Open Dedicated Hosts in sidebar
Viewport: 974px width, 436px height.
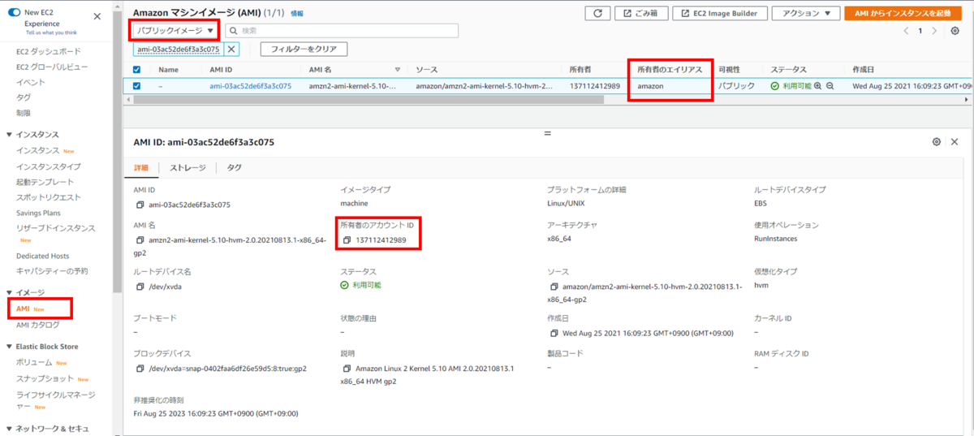click(x=42, y=256)
